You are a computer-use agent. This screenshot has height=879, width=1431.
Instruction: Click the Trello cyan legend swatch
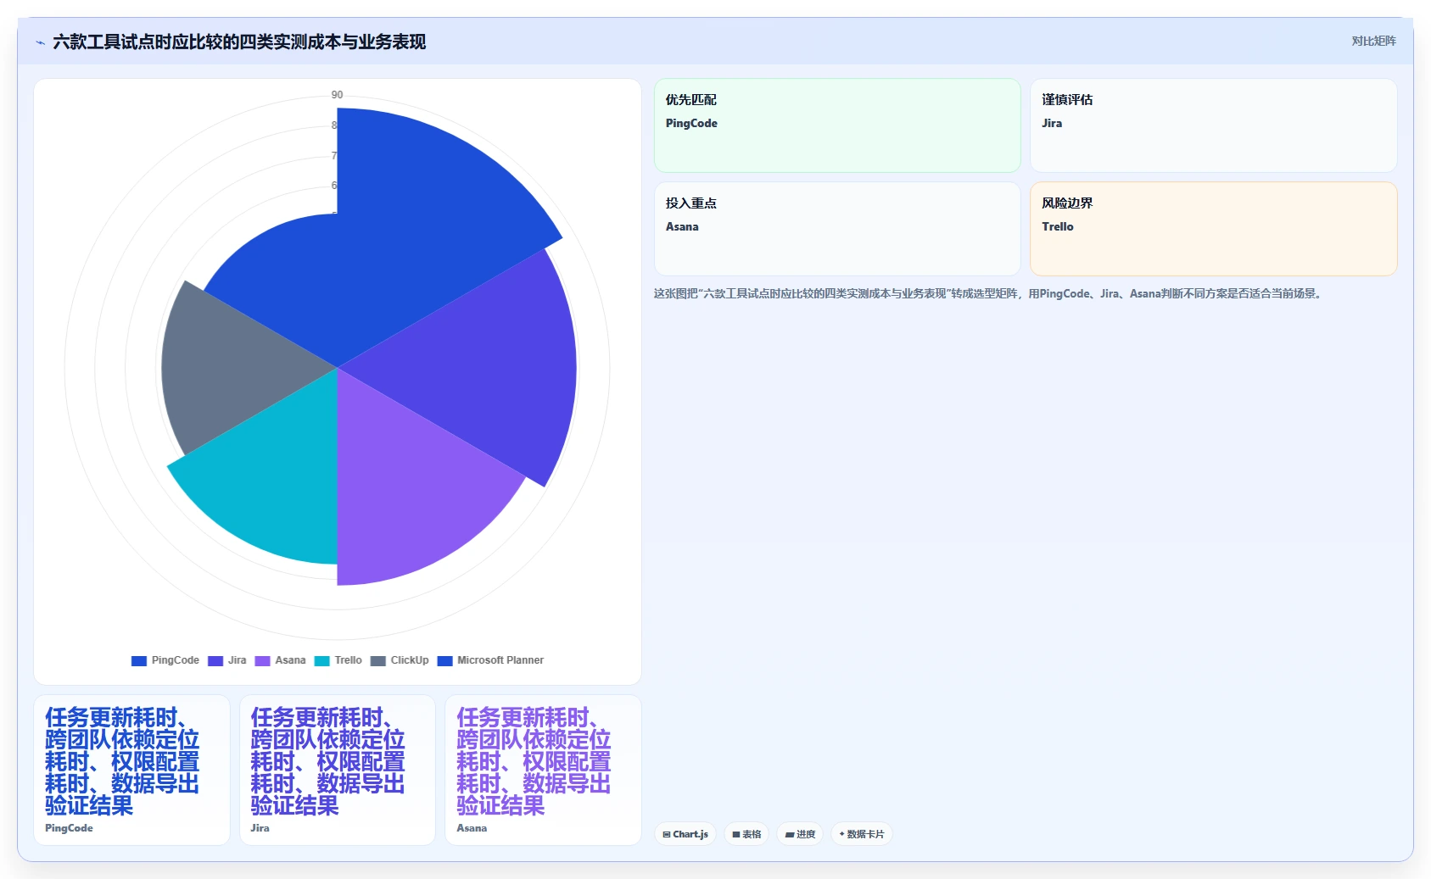[322, 661]
